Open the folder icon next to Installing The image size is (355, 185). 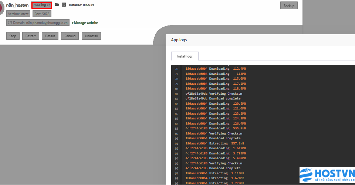[57, 5]
